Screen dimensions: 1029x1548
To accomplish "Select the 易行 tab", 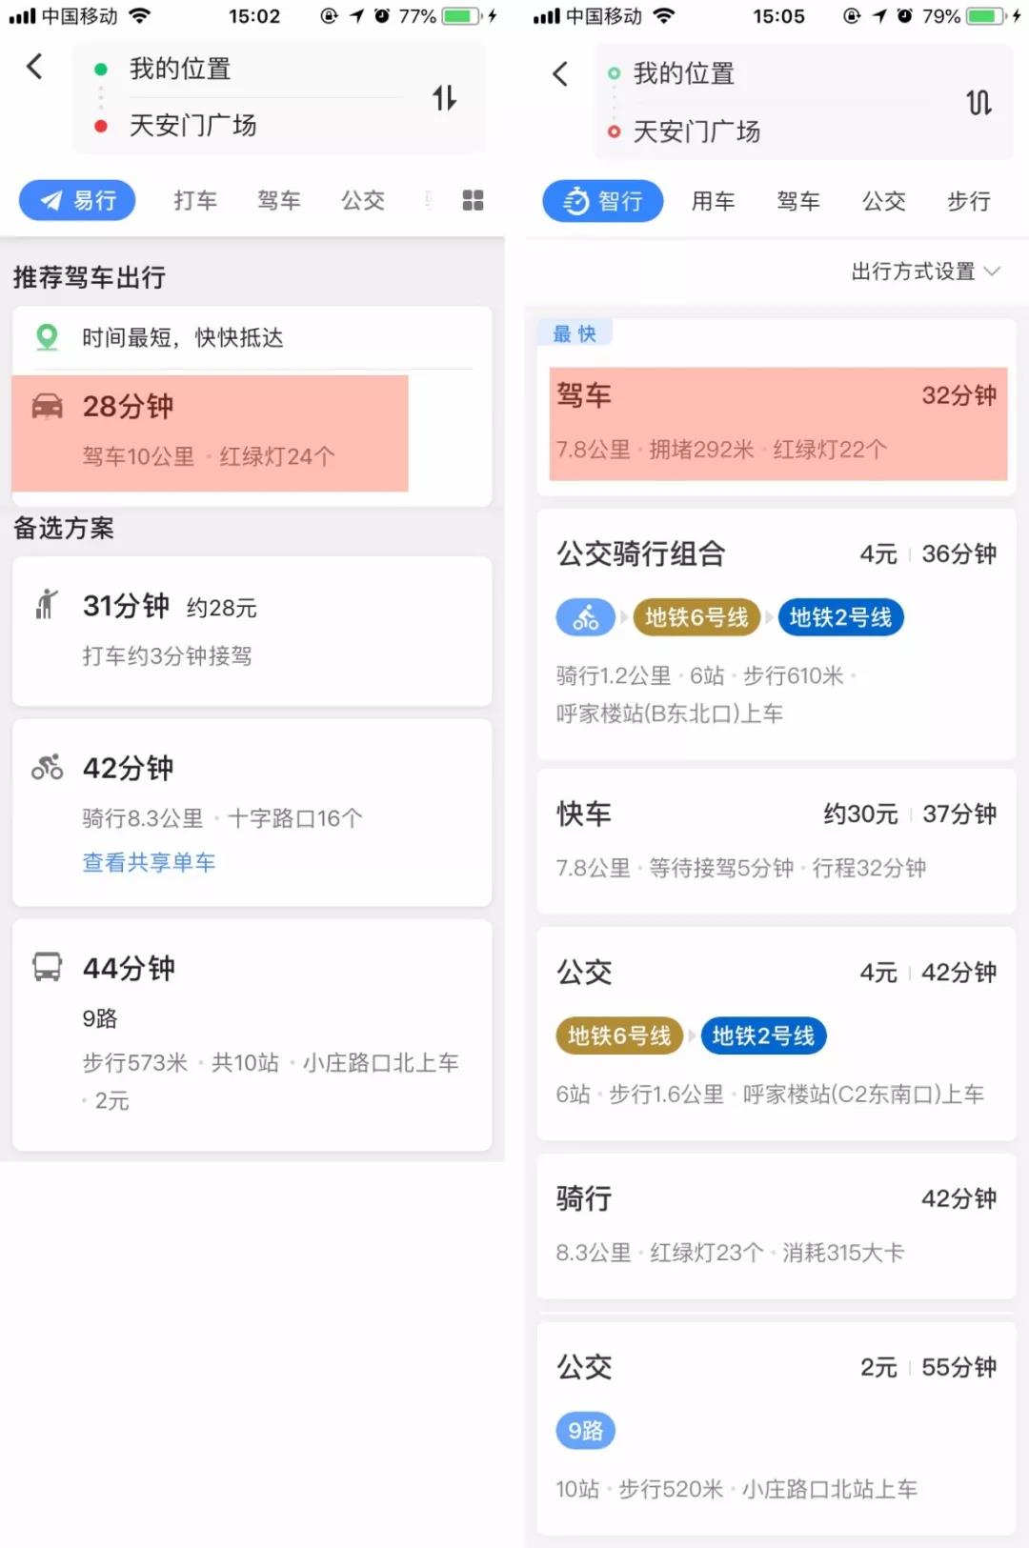I will (x=77, y=200).
